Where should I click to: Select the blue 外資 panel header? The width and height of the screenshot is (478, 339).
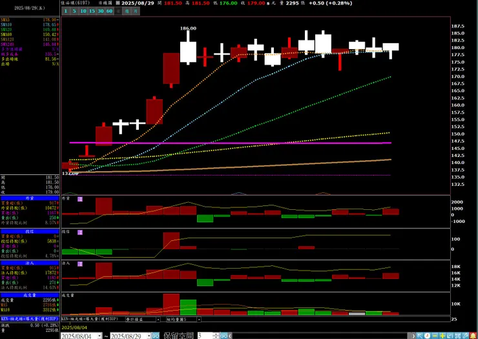30,198
